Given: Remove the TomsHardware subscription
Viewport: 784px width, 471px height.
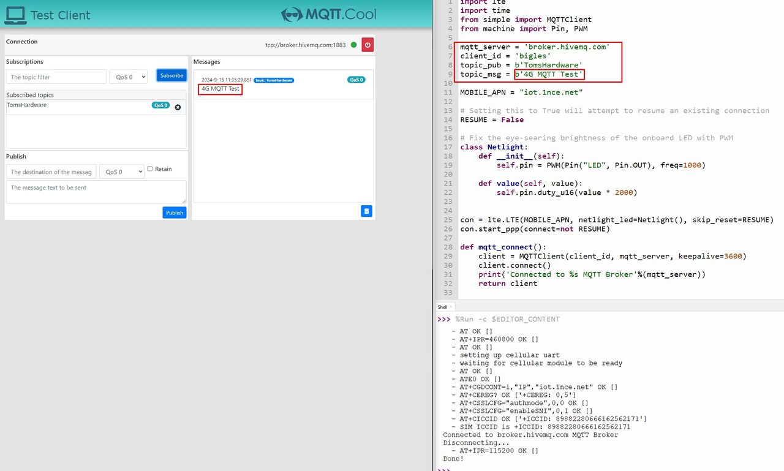Looking at the screenshot, I should point(178,107).
